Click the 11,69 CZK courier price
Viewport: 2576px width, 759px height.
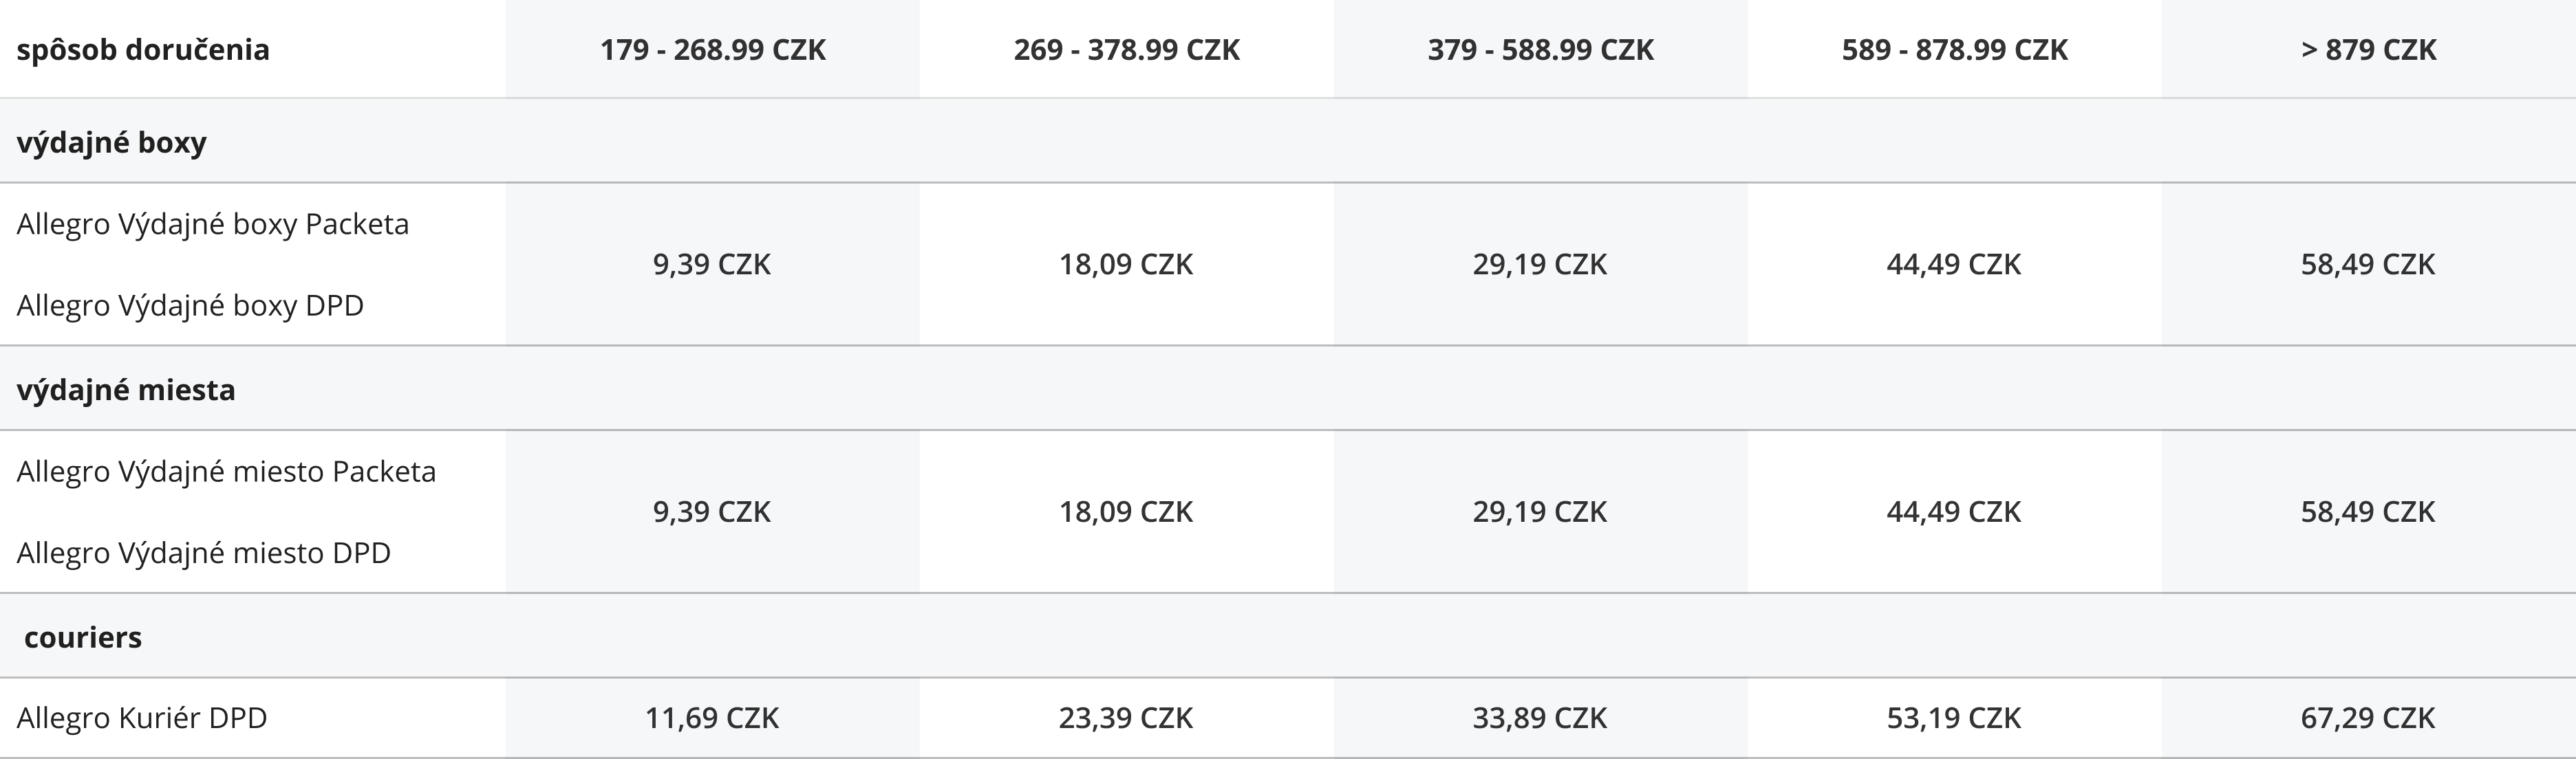pos(712,717)
